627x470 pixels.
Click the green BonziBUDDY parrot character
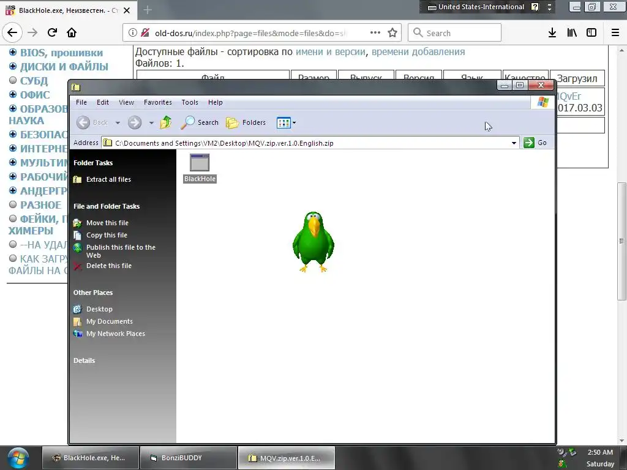tap(313, 242)
